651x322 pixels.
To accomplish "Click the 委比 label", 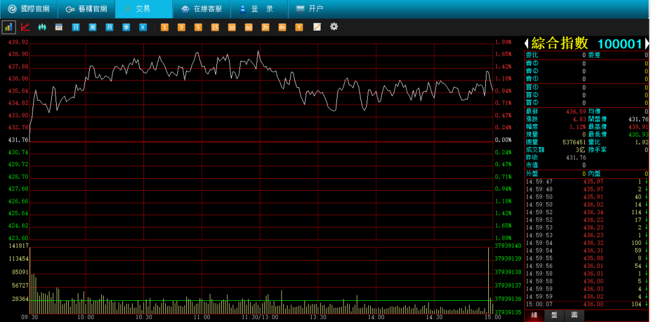I will [532, 55].
